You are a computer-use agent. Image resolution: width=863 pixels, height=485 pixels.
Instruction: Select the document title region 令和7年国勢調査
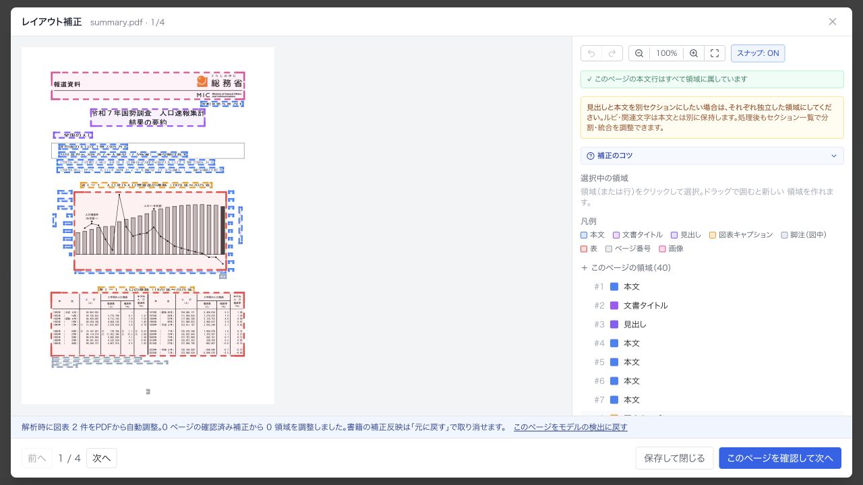(x=148, y=117)
